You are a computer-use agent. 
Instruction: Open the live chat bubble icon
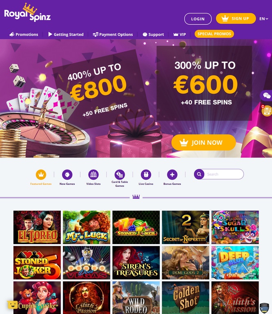pyautogui.click(x=267, y=95)
